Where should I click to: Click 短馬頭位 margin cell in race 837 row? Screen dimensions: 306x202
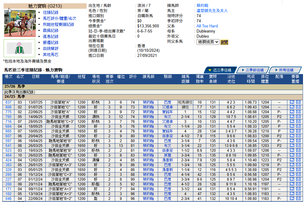185,102
